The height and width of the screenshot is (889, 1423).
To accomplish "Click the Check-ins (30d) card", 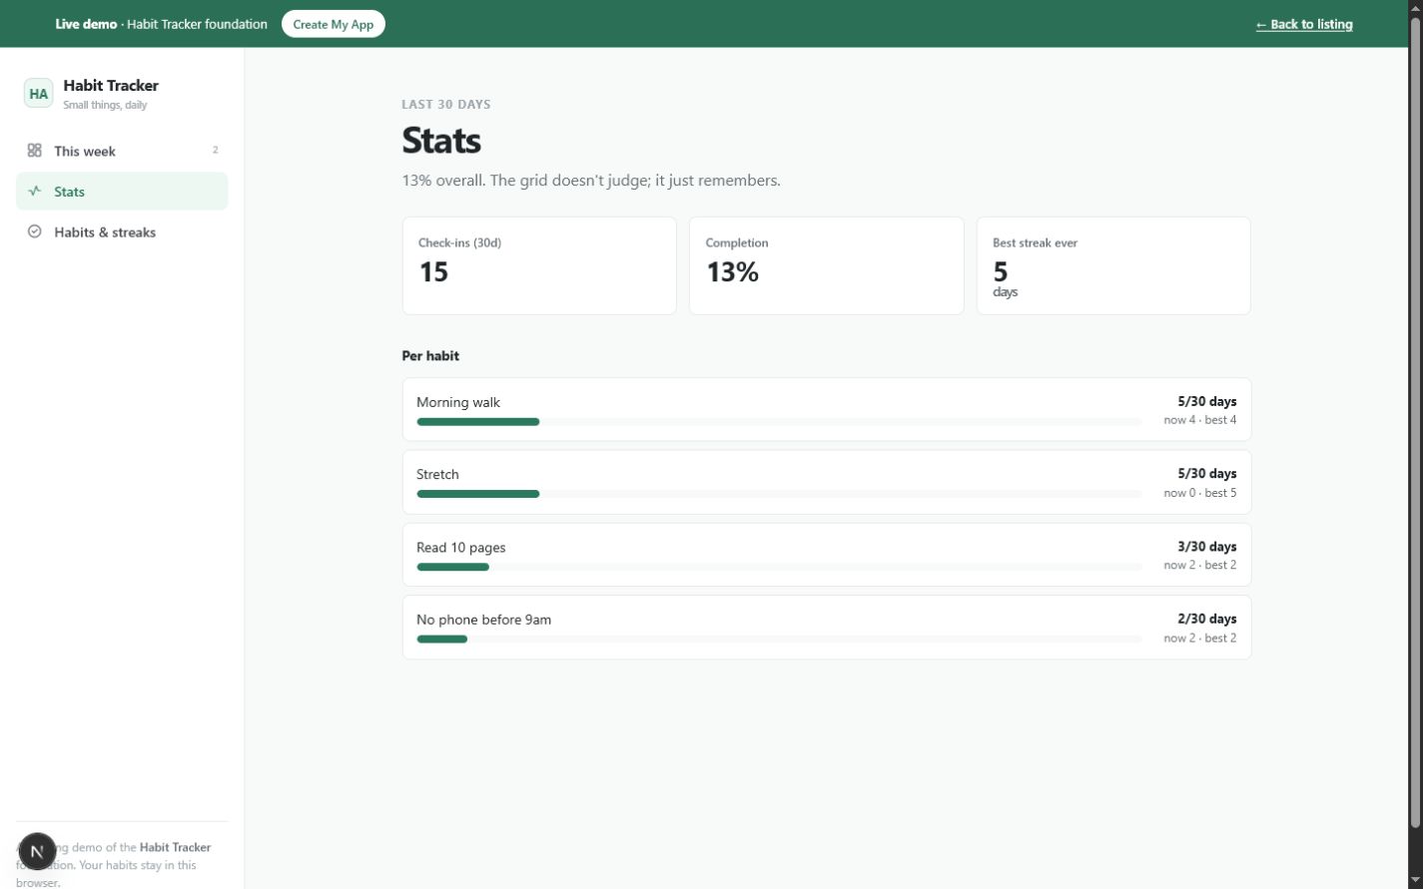I will pyautogui.click(x=539, y=265).
